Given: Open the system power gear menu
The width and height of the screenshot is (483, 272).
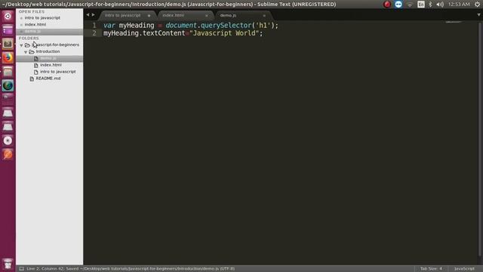Looking at the screenshot, I should [477, 5].
